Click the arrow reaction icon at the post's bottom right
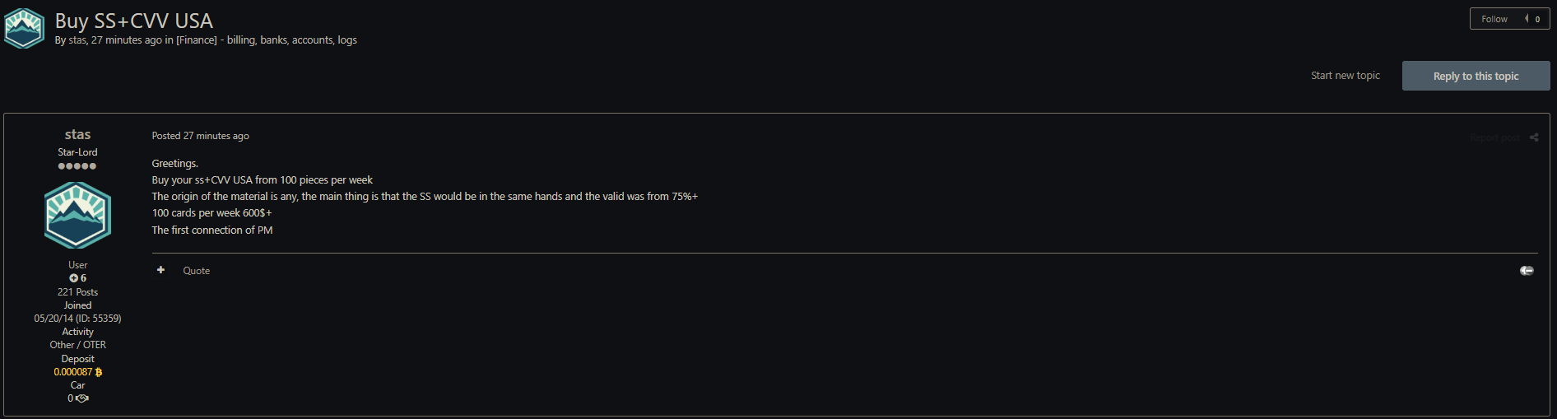Image resolution: width=1557 pixels, height=419 pixels. tap(1527, 271)
